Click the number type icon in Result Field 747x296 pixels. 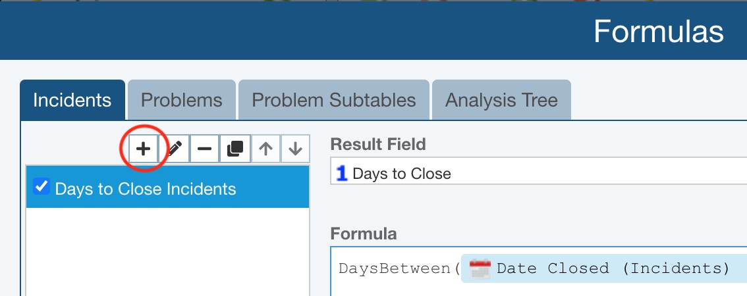341,174
